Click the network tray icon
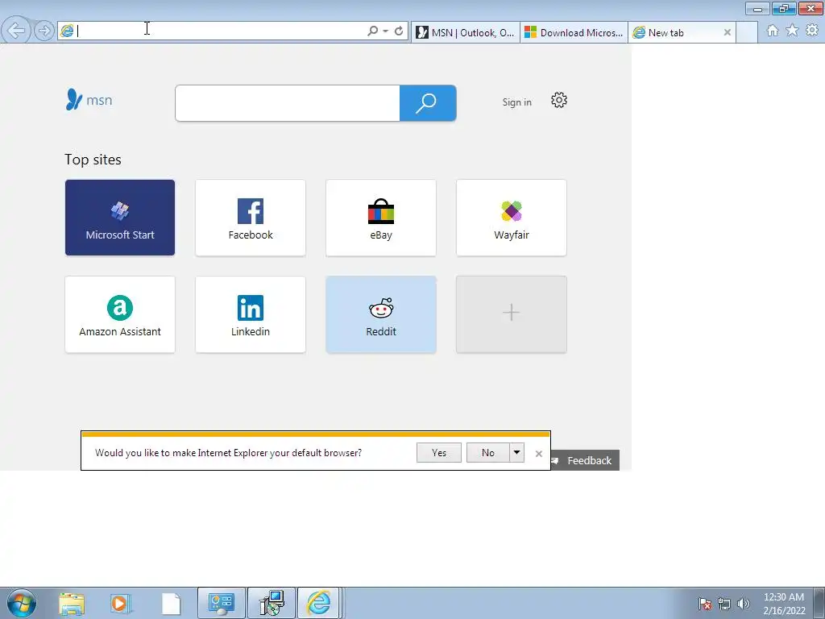Screen dimensions: 825x619 tap(724, 604)
